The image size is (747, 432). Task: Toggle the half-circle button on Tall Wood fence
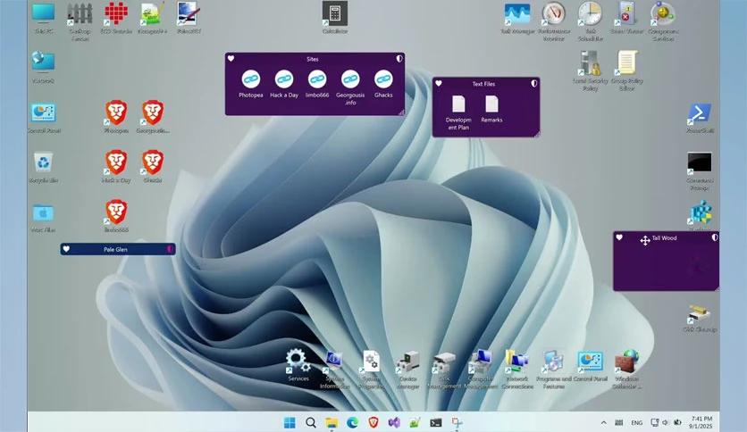click(x=715, y=237)
